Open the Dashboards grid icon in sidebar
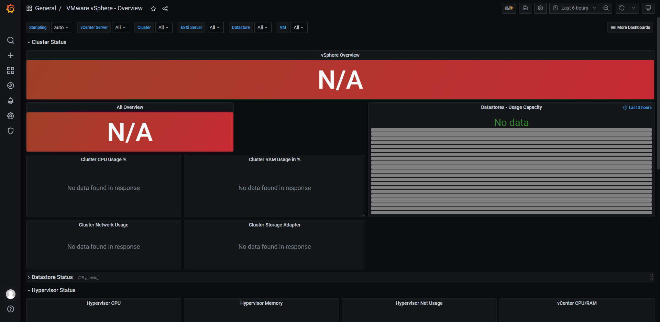The width and height of the screenshot is (660, 322). tap(11, 70)
